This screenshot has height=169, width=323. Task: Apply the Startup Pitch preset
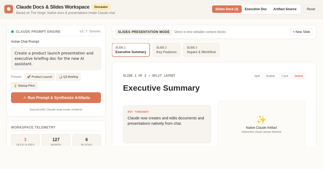[x=24, y=86]
